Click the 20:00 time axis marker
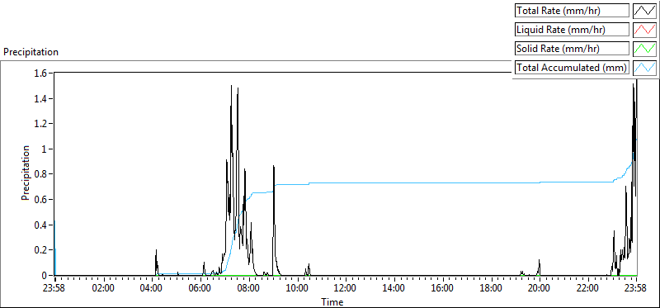This screenshot has width=660, height=308. (540, 289)
